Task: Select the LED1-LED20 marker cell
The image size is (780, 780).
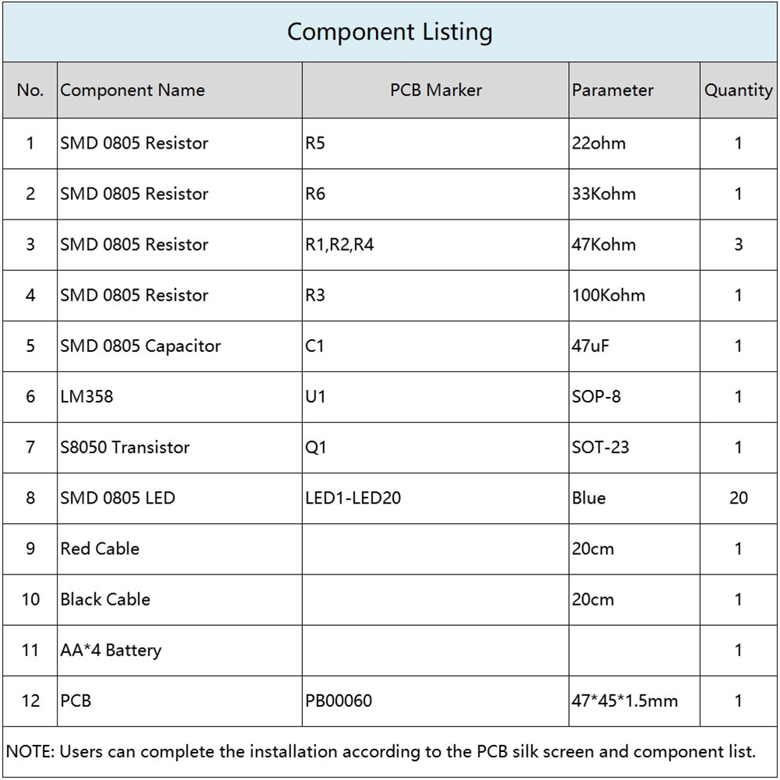Action: pyautogui.click(x=353, y=497)
